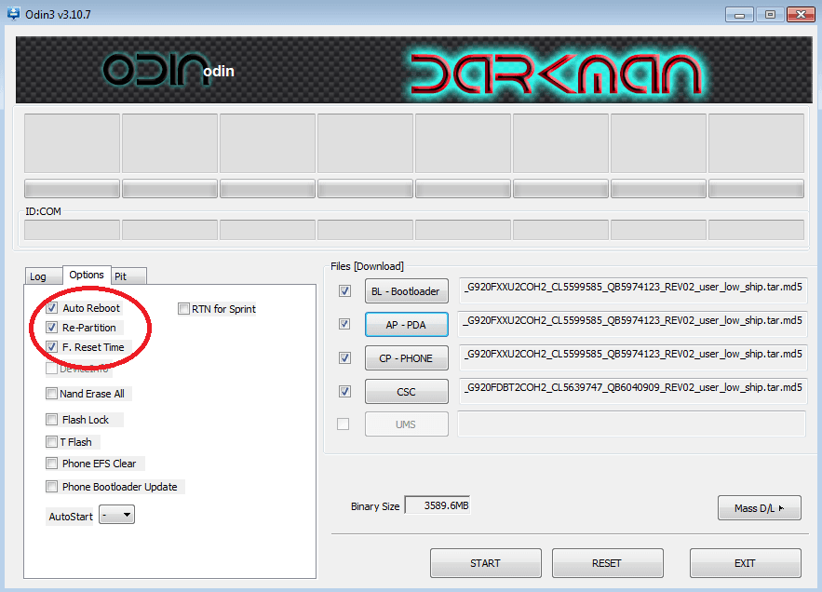Minimize the Odin3 window
822x592 pixels.
coord(739,15)
